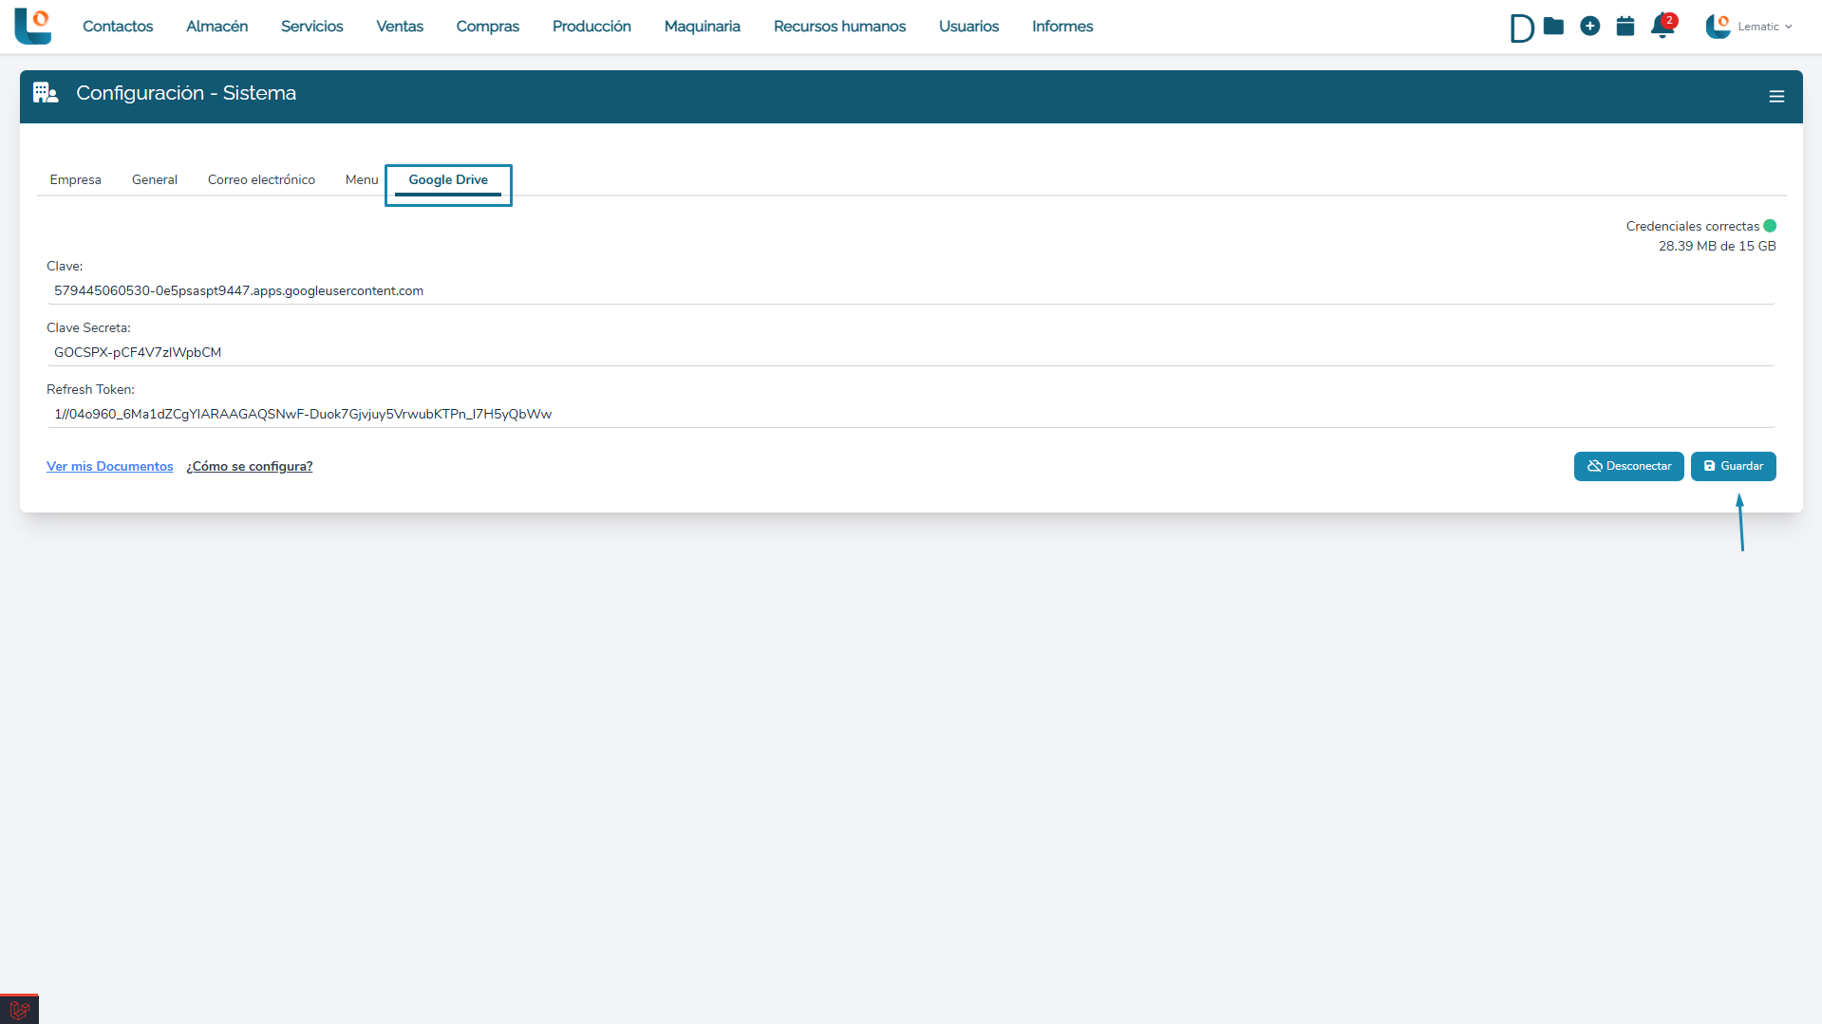The image size is (1822, 1024).
Task: Open the ¿Cómo se configura? help link
Action: 249,467
